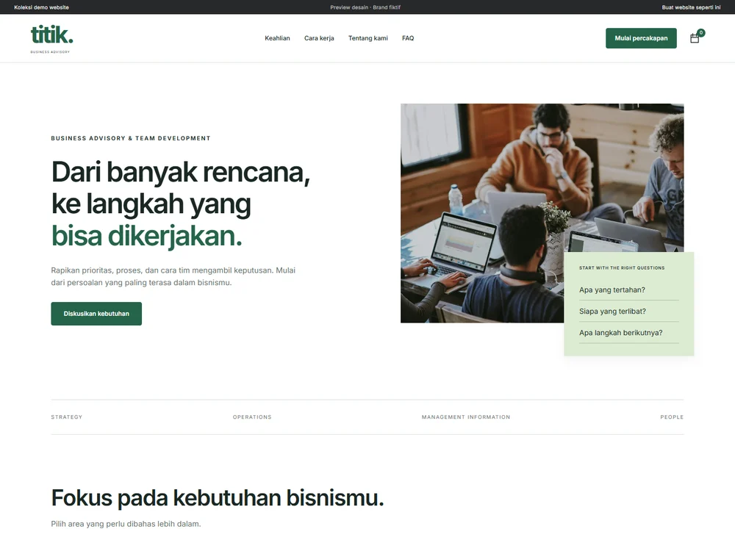735x551 pixels.
Task: Click Diskusikan kebutuhan button
Action: tap(96, 314)
